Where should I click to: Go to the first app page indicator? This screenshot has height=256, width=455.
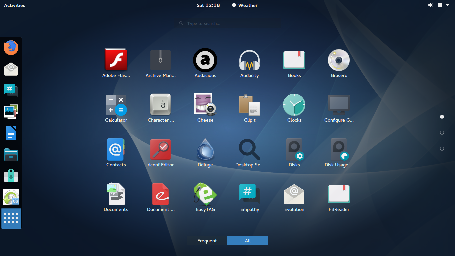[x=442, y=117]
